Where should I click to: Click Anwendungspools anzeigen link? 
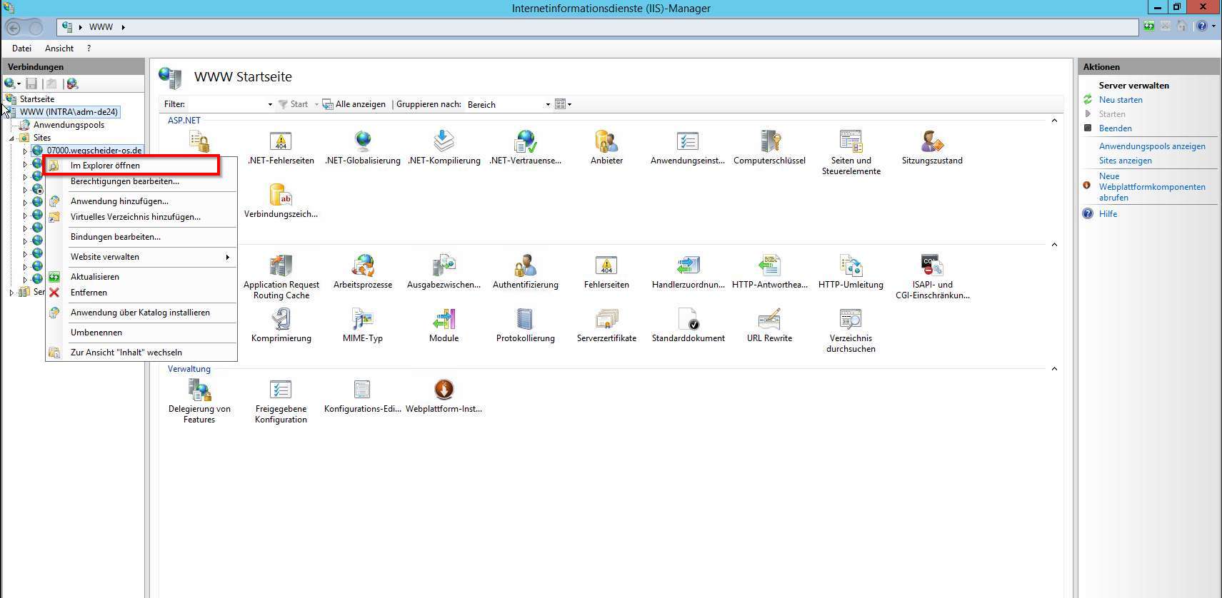pos(1151,146)
